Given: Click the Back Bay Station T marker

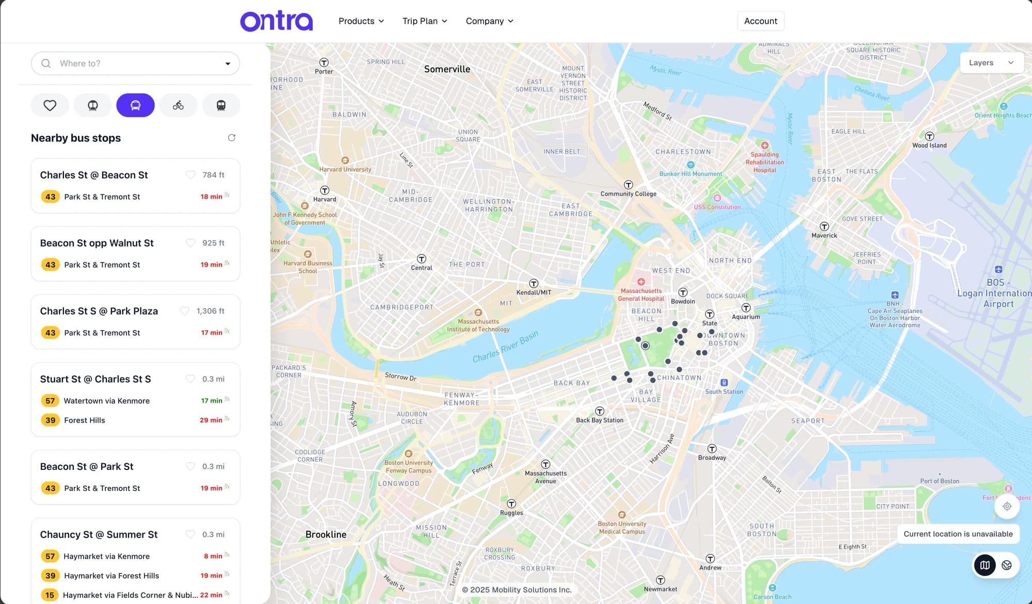Looking at the screenshot, I should pos(600,411).
